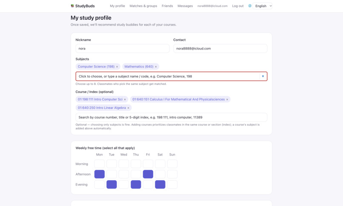Image resolution: width=343 pixels, height=206 pixels.
Task: Deselect Saturday evening free time
Action: (160, 185)
